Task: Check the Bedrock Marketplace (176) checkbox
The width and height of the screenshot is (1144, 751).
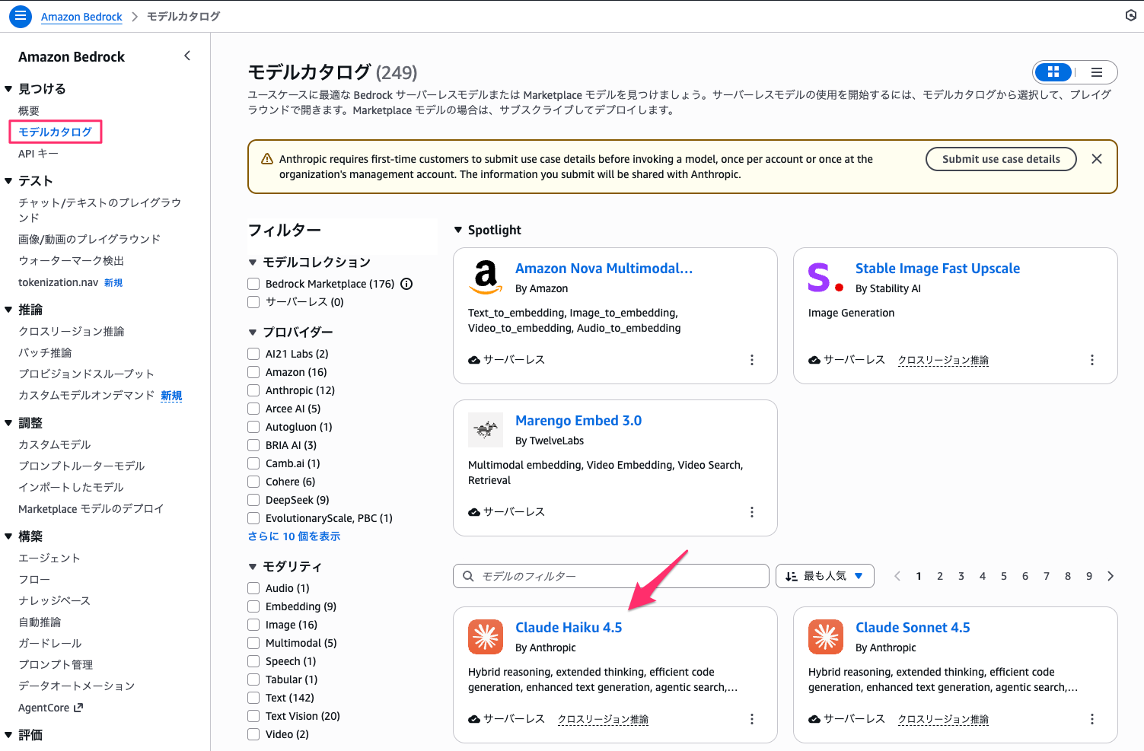Action: pos(253,284)
